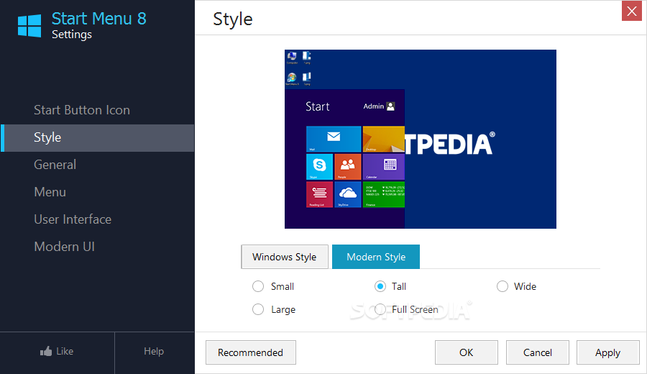Viewport: 647px width, 374px height.
Task: Click the Start heading in preview
Action: point(317,106)
